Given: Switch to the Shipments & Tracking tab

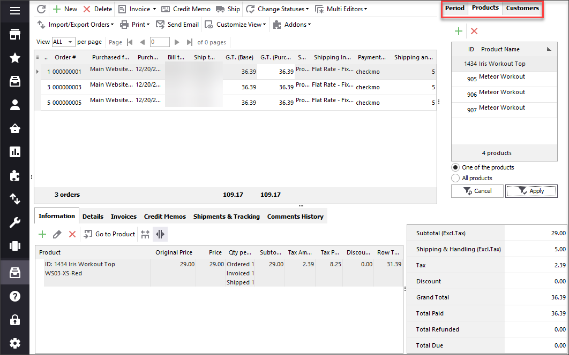Looking at the screenshot, I should 226,217.
